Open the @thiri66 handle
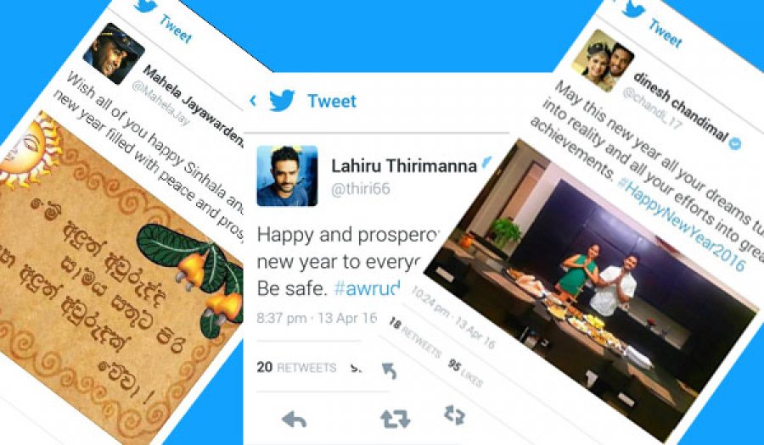Viewport: 764px width, 445px height. coord(361,189)
